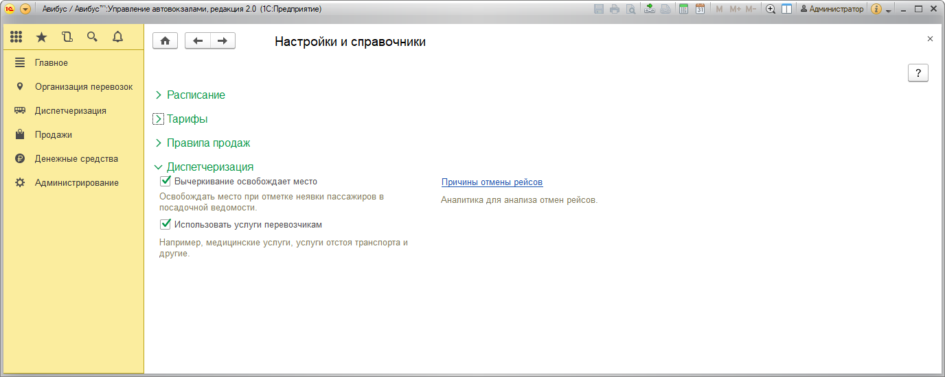Viewport: 945px width, 377px height.
Task: Open the sections menu grid icon
Action: click(x=16, y=37)
